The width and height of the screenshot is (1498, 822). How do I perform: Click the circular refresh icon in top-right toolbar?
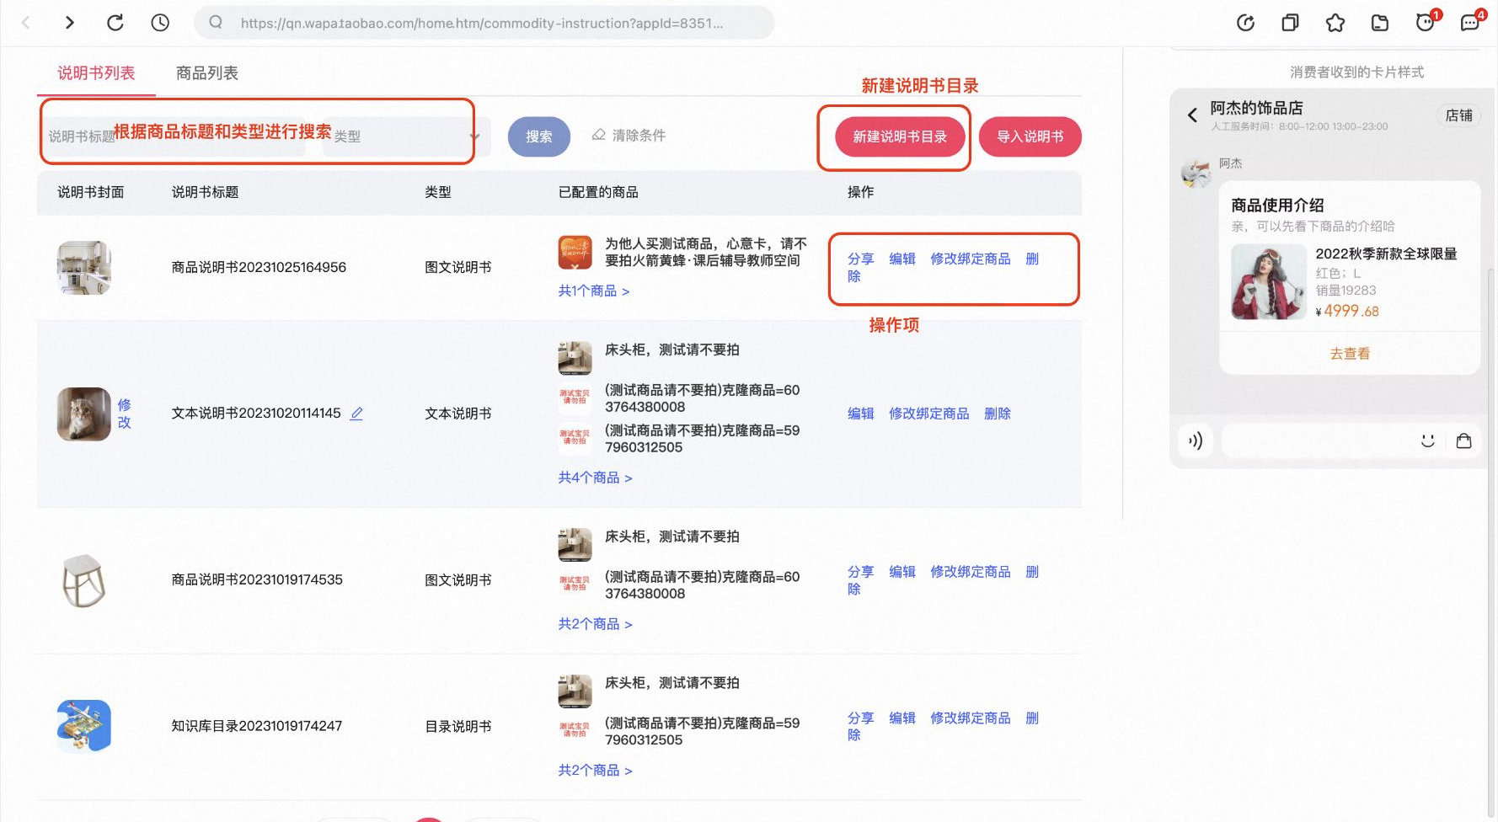click(1245, 23)
